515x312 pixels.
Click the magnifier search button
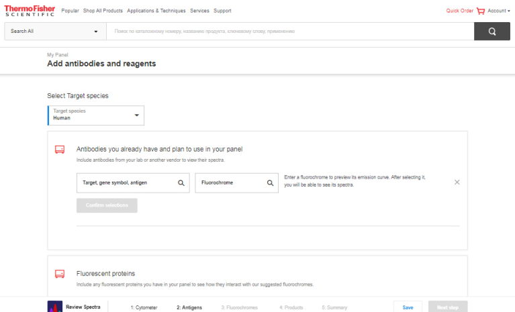492,32
